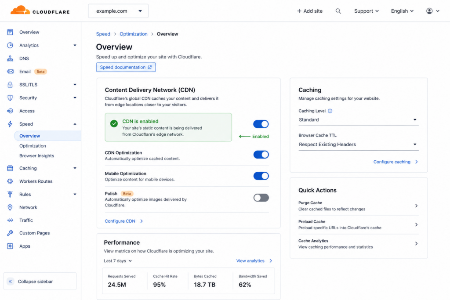Click the 95% Cache Hit Rate value

159,285
